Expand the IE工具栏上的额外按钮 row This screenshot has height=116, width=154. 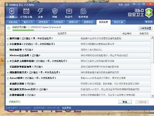(x=8, y=61)
